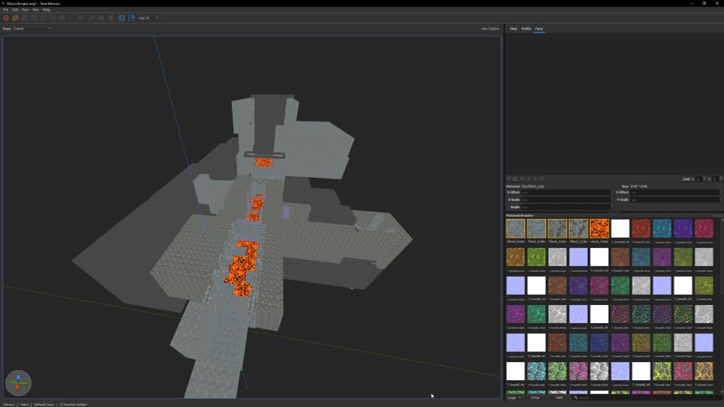This screenshot has width=724, height=407.
Task: Toggle the second highlighted blue toolbar icon
Action: click(131, 18)
